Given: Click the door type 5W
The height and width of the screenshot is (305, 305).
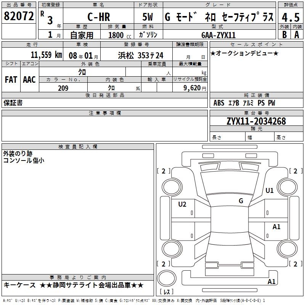Looking at the screenshot, I should (148, 17).
